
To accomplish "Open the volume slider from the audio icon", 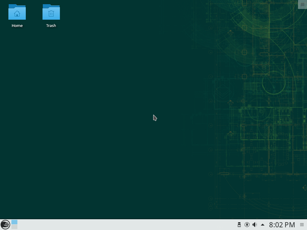I will [255, 224].
